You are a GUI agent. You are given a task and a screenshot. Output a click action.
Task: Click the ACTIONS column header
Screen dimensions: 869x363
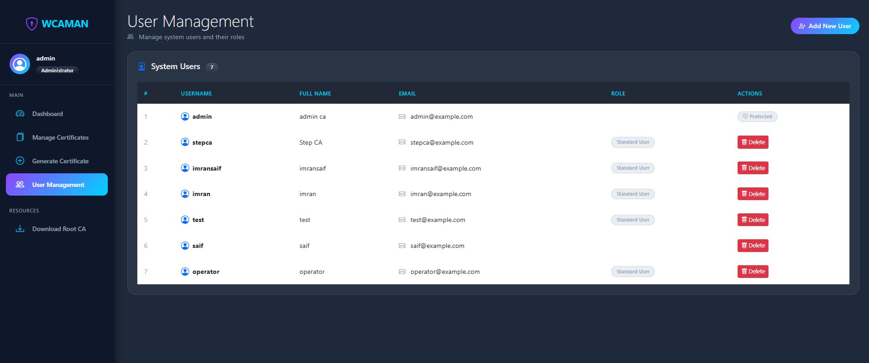(x=750, y=93)
